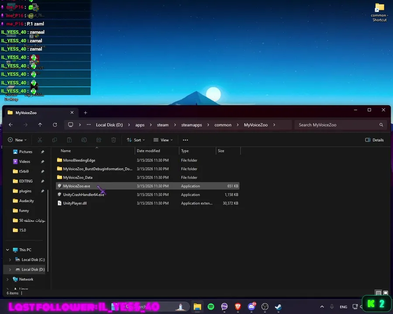Select MyVoiceZoo_BurstDebugInformation folder
Viewport: 393px width, 314px height.
click(148, 169)
